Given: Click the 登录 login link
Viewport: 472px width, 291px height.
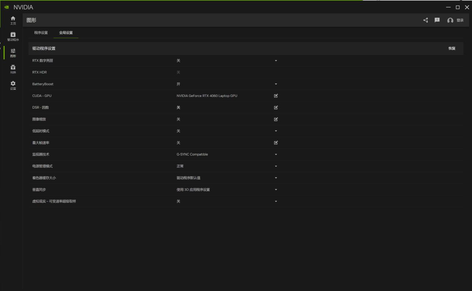Looking at the screenshot, I should [460, 21].
